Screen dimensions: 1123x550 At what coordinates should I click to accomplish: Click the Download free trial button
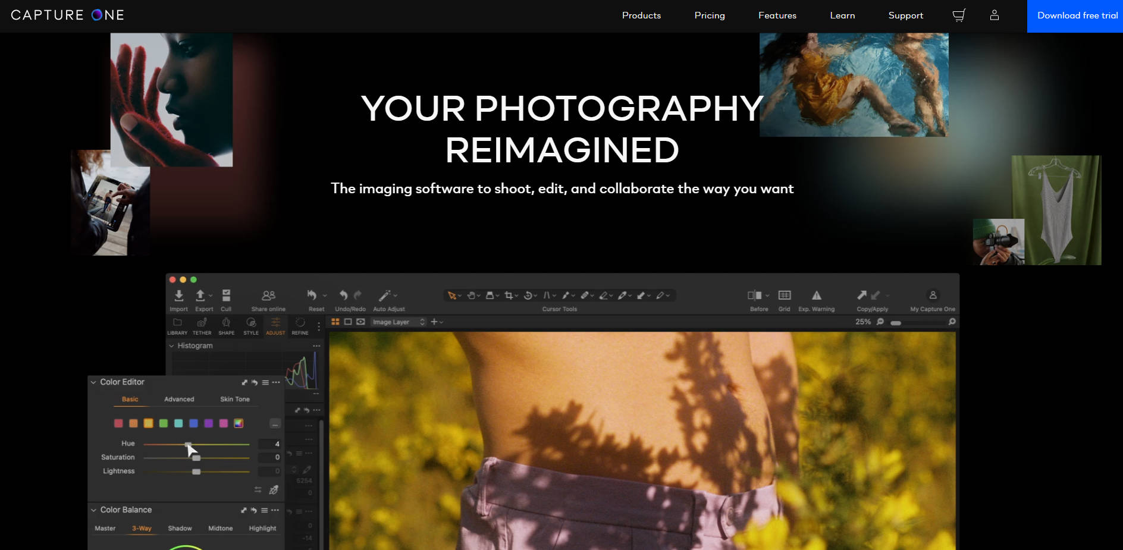pyautogui.click(x=1075, y=16)
